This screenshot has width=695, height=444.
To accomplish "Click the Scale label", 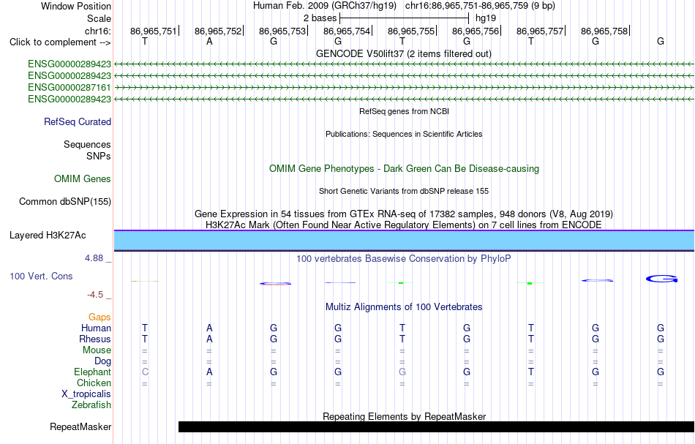I will pyautogui.click(x=99, y=18).
